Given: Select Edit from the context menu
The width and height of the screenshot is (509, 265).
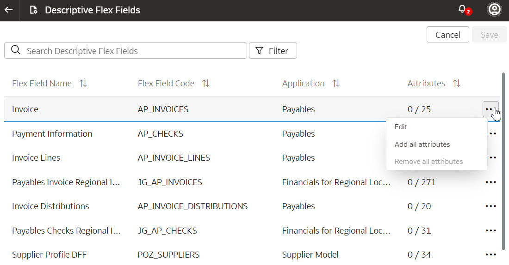Looking at the screenshot, I should (x=401, y=127).
